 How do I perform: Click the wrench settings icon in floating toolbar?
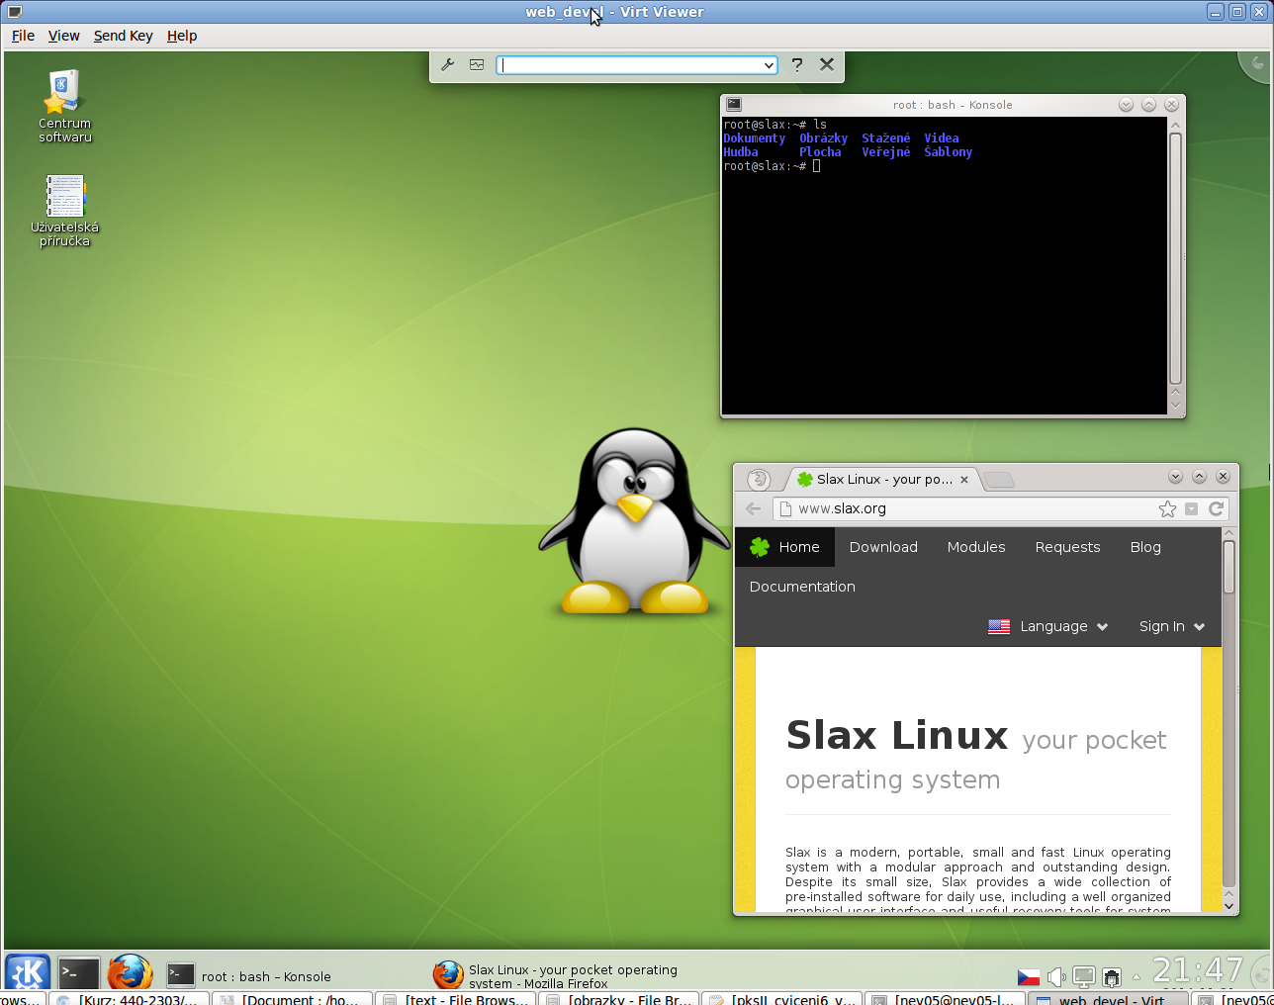click(447, 64)
